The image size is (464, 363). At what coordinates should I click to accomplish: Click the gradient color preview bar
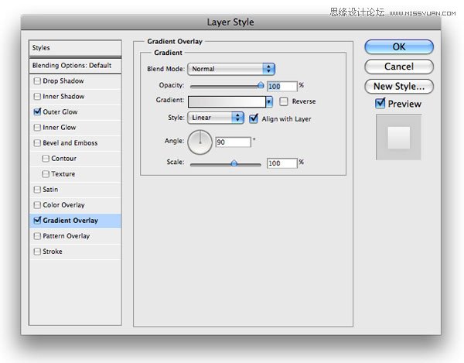(x=227, y=101)
